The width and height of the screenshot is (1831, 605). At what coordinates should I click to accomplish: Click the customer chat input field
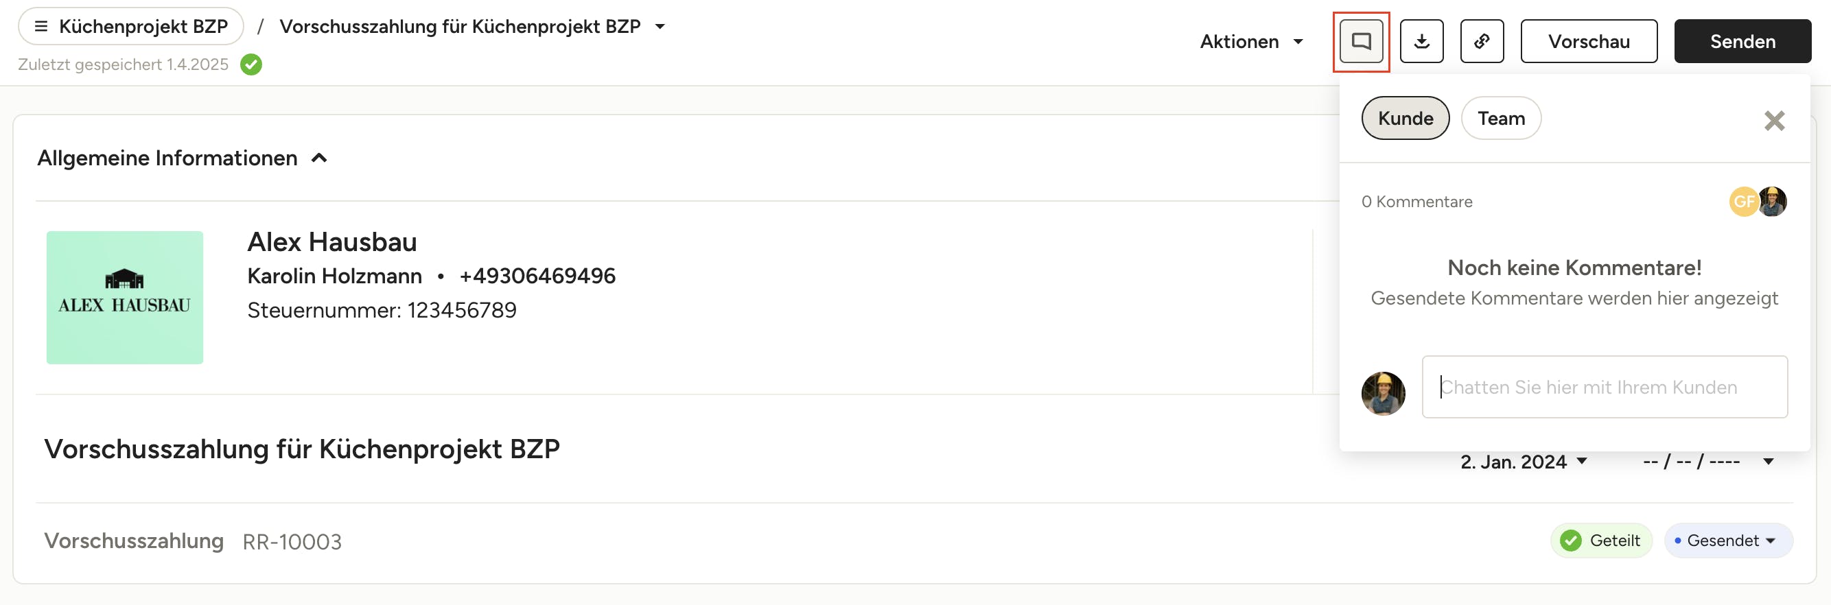1604,387
